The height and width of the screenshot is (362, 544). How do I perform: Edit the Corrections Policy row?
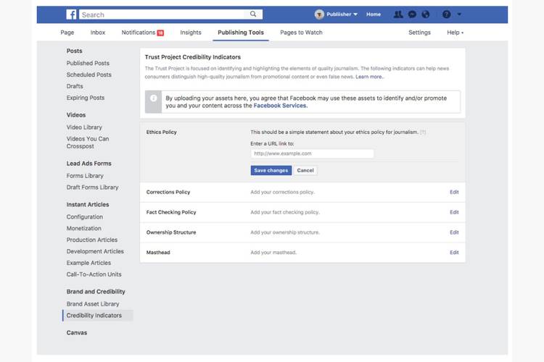[454, 193]
